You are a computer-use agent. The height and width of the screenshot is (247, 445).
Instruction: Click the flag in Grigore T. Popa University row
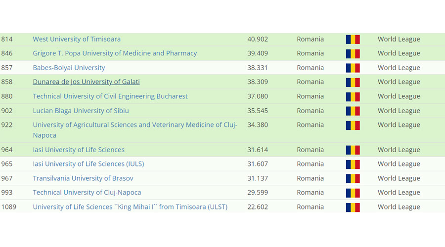click(x=353, y=54)
